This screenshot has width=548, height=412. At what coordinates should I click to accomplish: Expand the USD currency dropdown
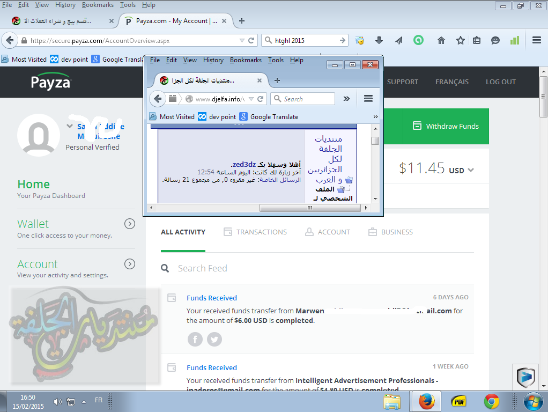point(471,171)
